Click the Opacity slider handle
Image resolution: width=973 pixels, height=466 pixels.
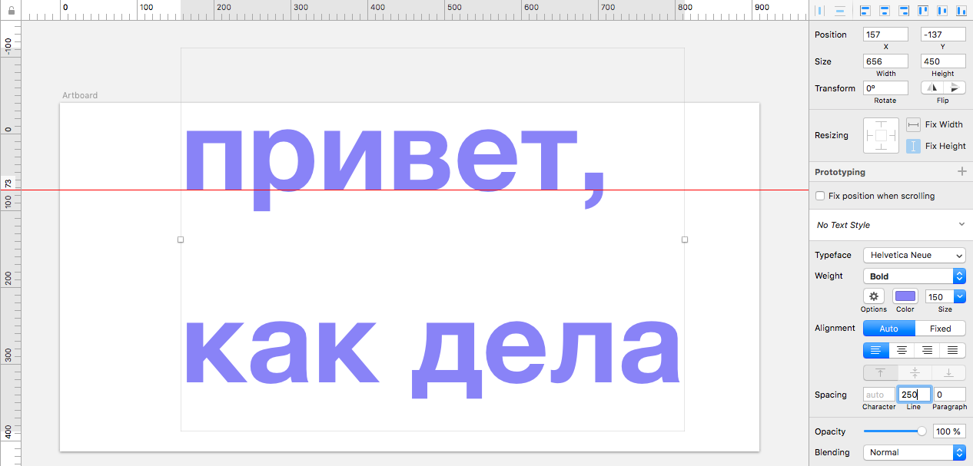[922, 431]
